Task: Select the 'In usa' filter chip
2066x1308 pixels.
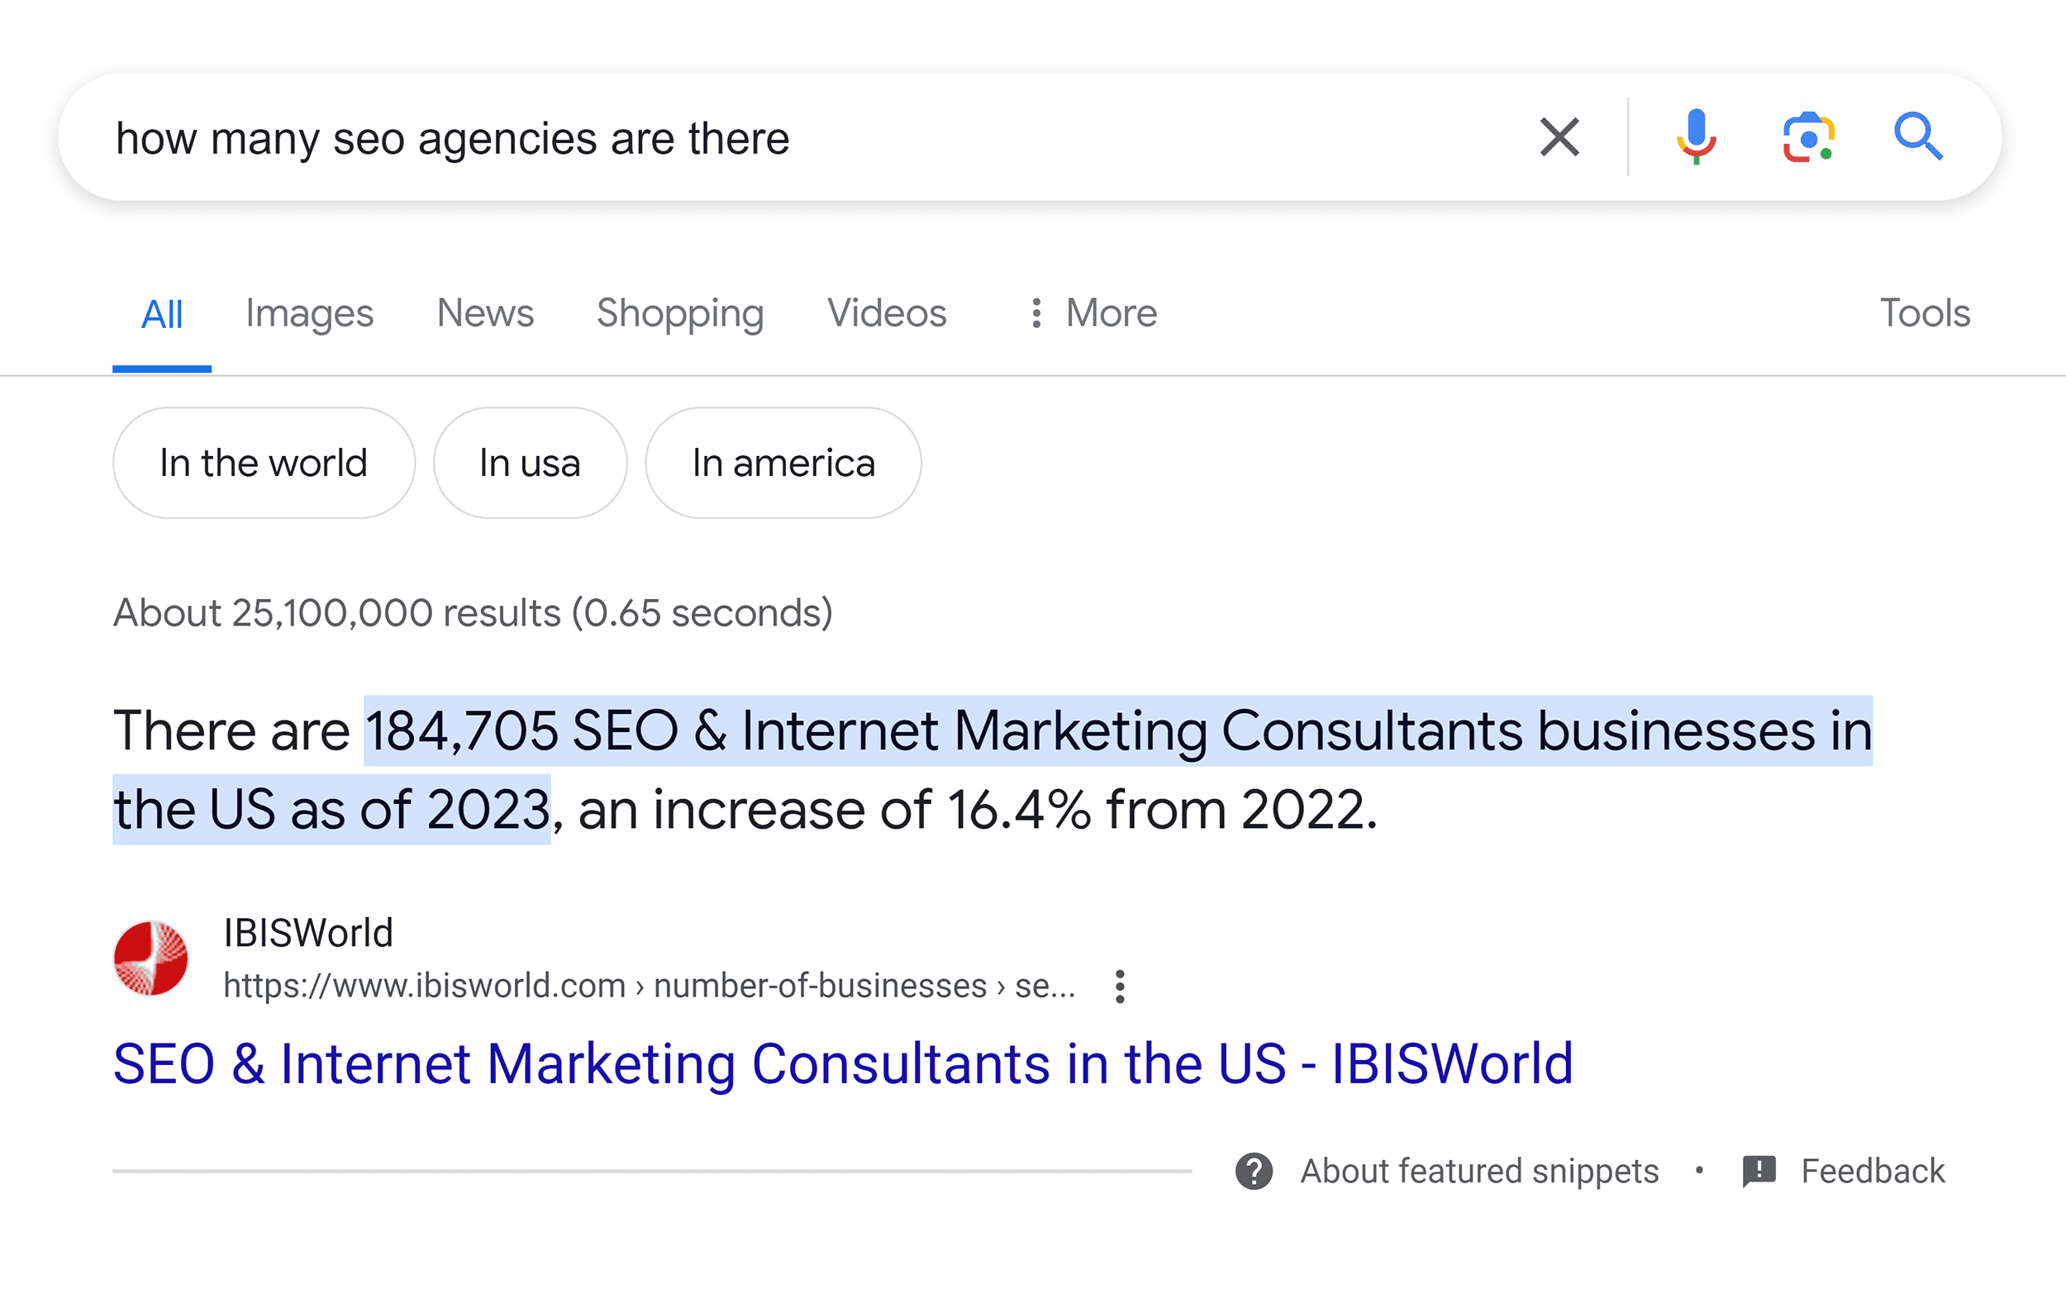Action: 530,462
